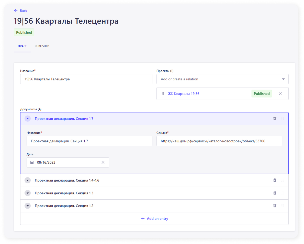Delete the Секция 1.3 document entry

[275, 193]
